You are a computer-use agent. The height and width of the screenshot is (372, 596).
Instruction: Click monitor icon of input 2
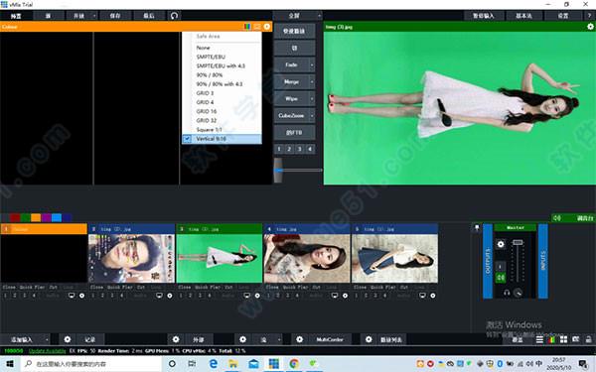point(159,296)
